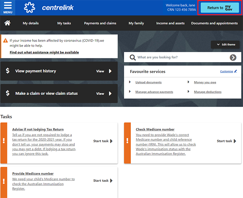Screen dimensions: 243x198
Task: Start task for Check Medicare number
Action: click(x=227, y=141)
